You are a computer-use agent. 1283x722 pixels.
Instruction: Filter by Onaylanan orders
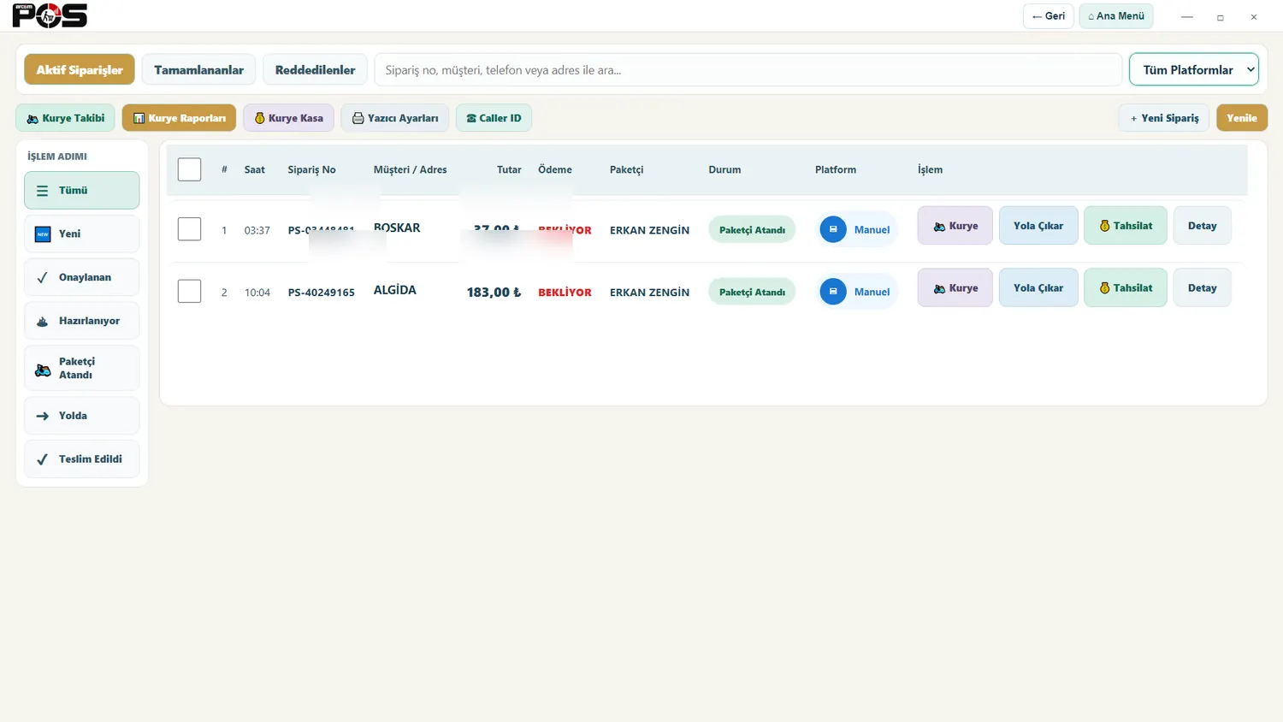(82, 277)
